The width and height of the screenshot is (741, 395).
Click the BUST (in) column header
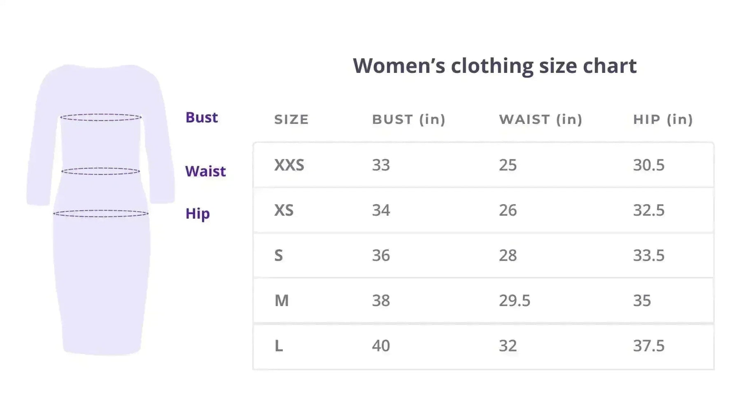click(x=409, y=119)
